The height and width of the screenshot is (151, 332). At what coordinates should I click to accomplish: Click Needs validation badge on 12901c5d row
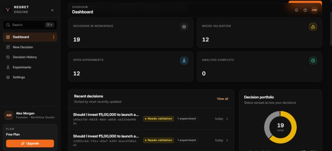158,140
